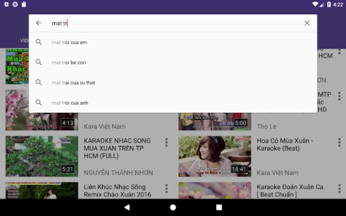The height and width of the screenshot is (216, 346).
Task: Clear search text with the X icon
Action: click(x=307, y=23)
